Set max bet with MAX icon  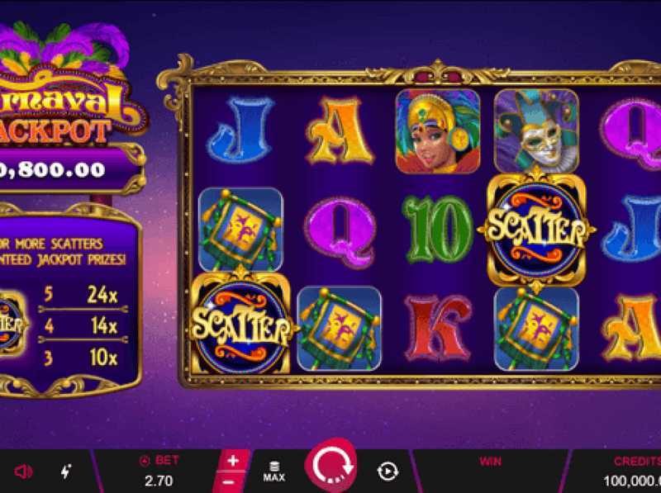(274, 472)
